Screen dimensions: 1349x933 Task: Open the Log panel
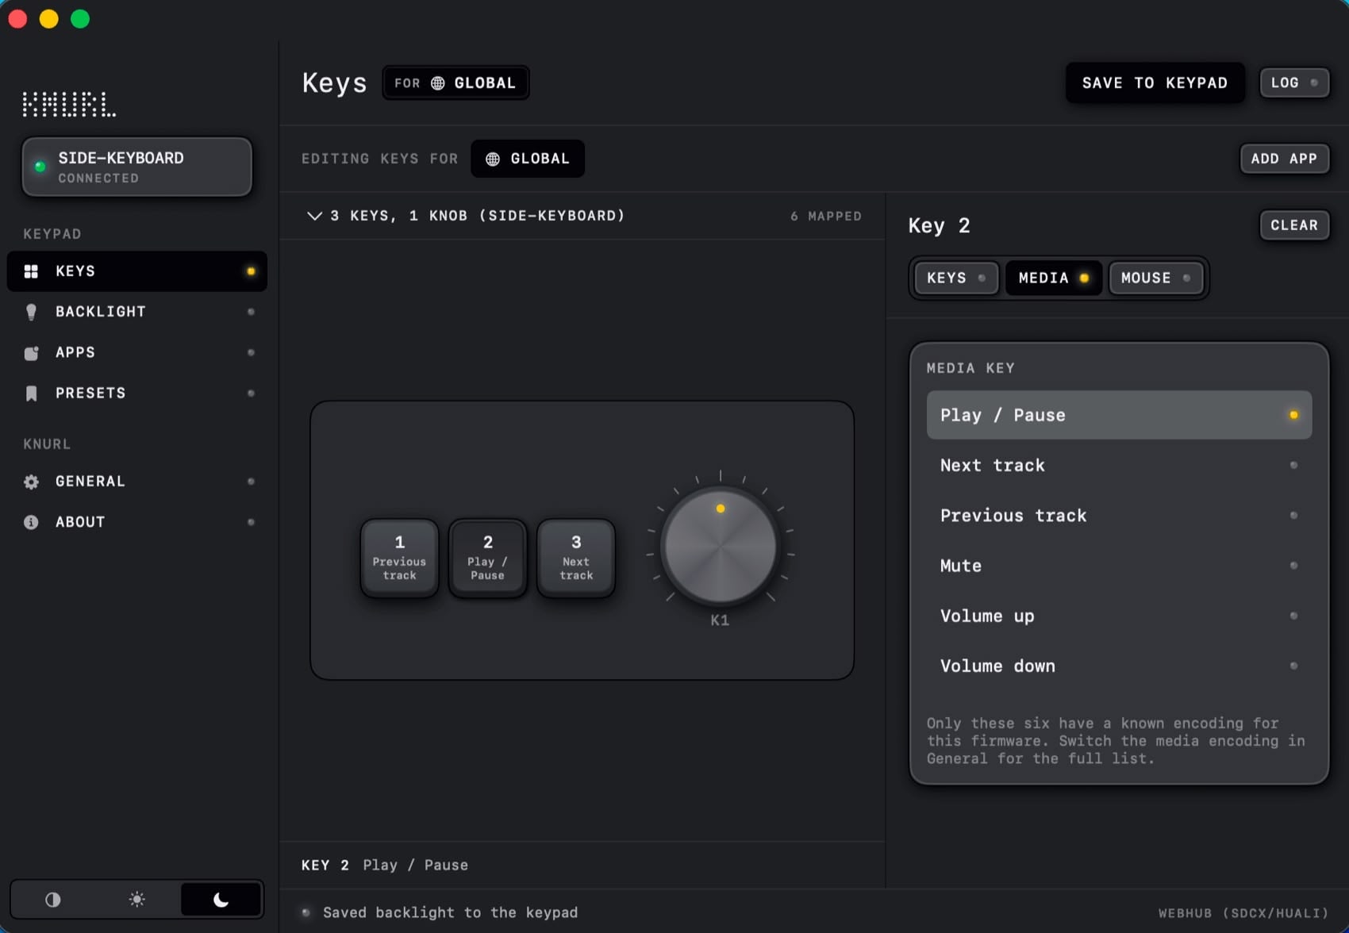[x=1294, y=83]
